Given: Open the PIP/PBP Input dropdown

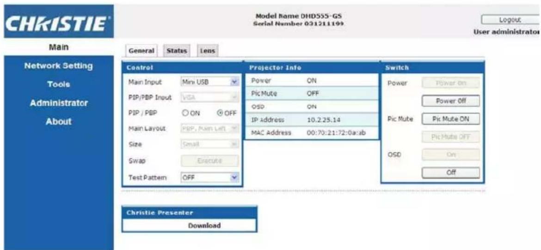Looking at the screenshot, I should tap(210, 97).
